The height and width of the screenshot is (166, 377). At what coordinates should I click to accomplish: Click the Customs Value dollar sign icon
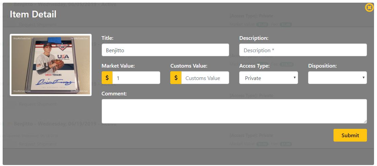click(176, 78)
